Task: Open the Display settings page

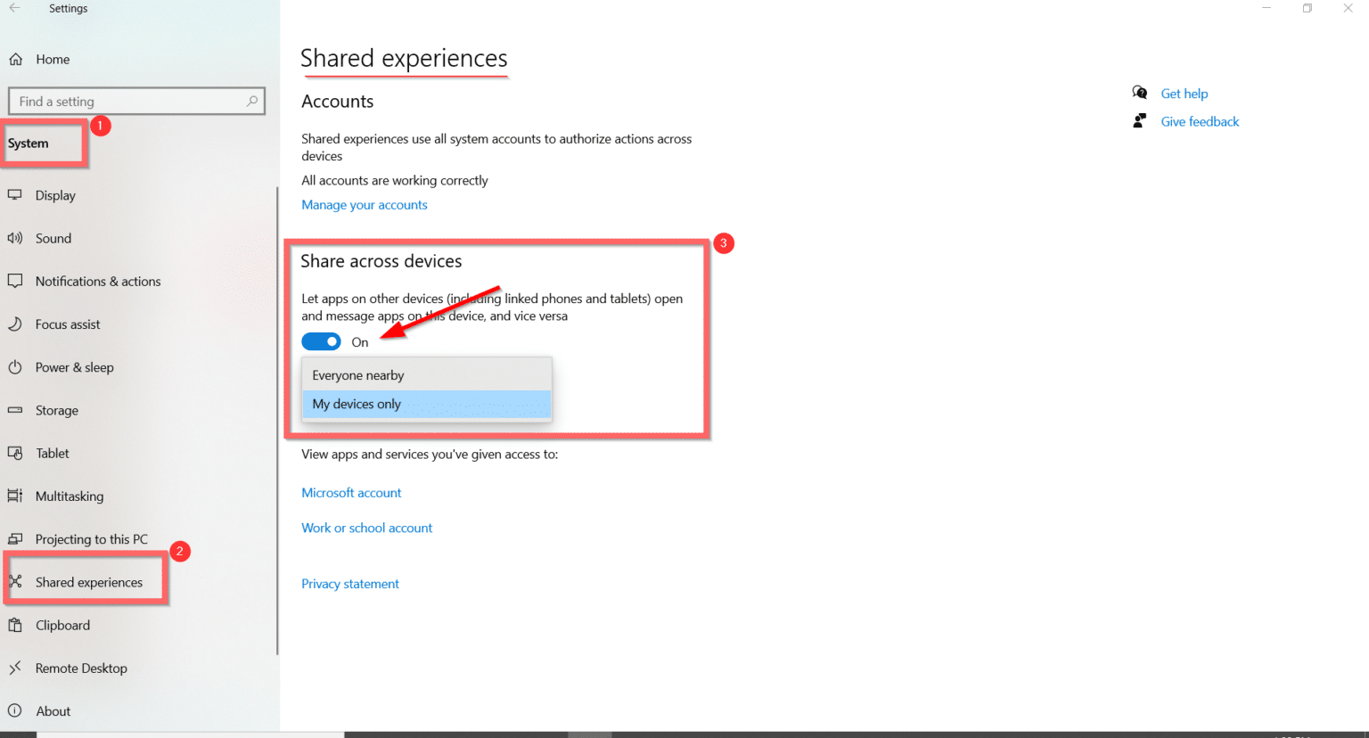Action: point(55,195)
